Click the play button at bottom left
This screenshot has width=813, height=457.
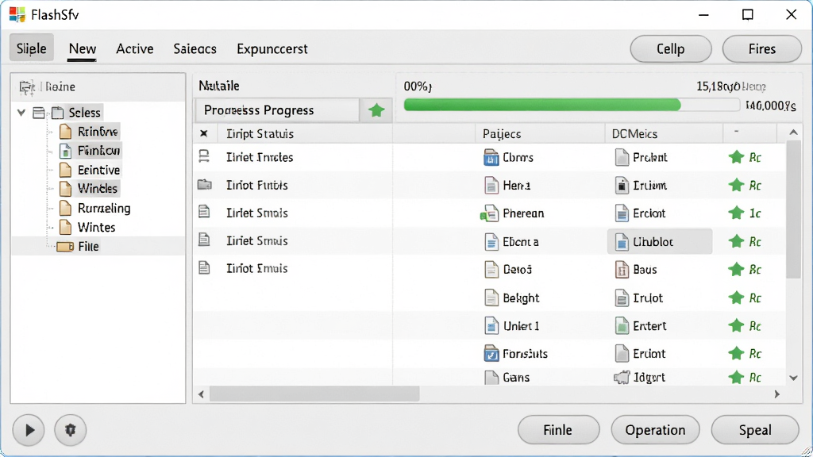click(x=29, y=429)
